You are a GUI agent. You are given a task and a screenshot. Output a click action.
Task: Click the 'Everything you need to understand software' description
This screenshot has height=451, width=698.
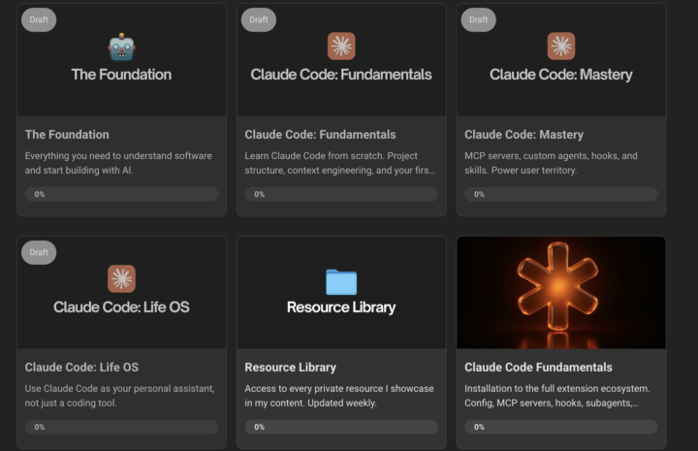[118, 163]
